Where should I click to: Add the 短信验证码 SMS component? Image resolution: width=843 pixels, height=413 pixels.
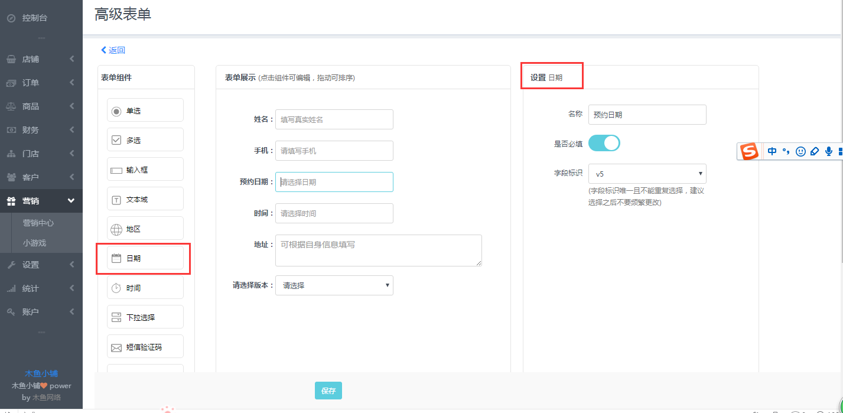145,347
